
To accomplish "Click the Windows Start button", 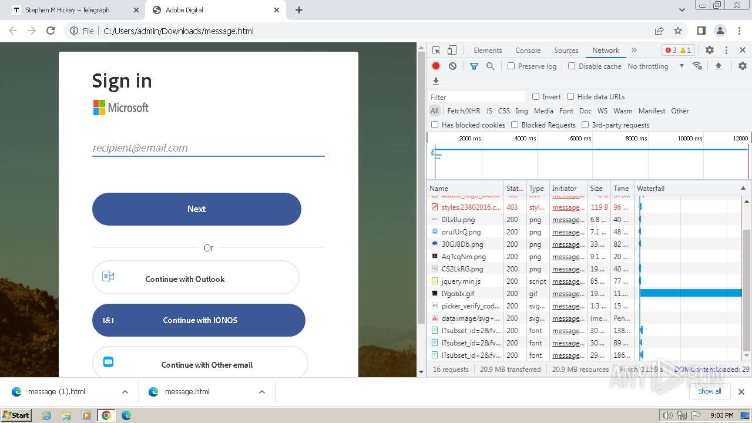I will pyautogui.click(x=16, y=415).
